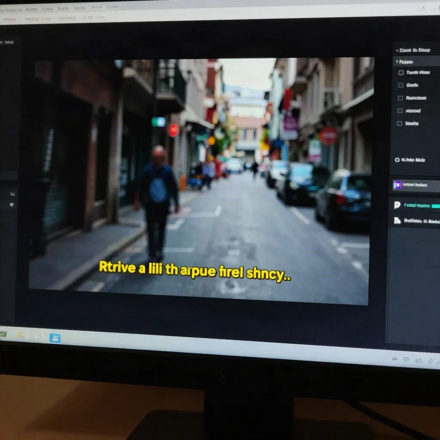Tick the first checkbox in the right panel list

(401, 73)
